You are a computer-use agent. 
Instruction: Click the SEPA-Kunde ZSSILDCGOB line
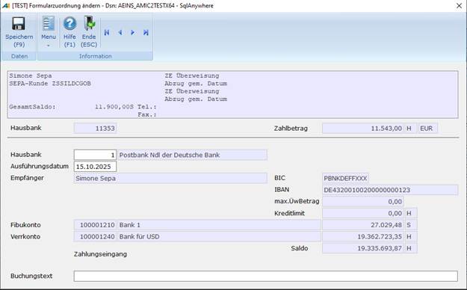point(50,84)
